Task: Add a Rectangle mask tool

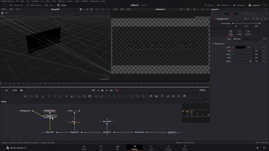Action: 108,96
